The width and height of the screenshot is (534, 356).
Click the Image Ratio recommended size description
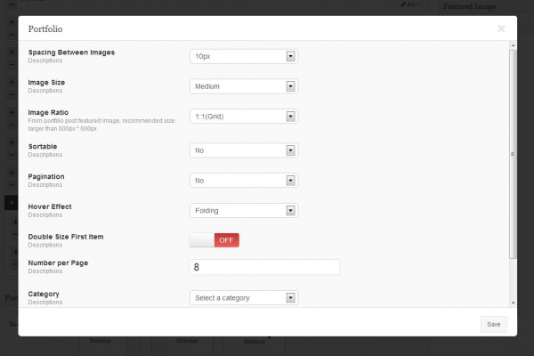pos(101,125)
